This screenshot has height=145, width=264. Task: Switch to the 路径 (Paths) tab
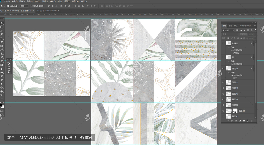click(x=236, y=26)
